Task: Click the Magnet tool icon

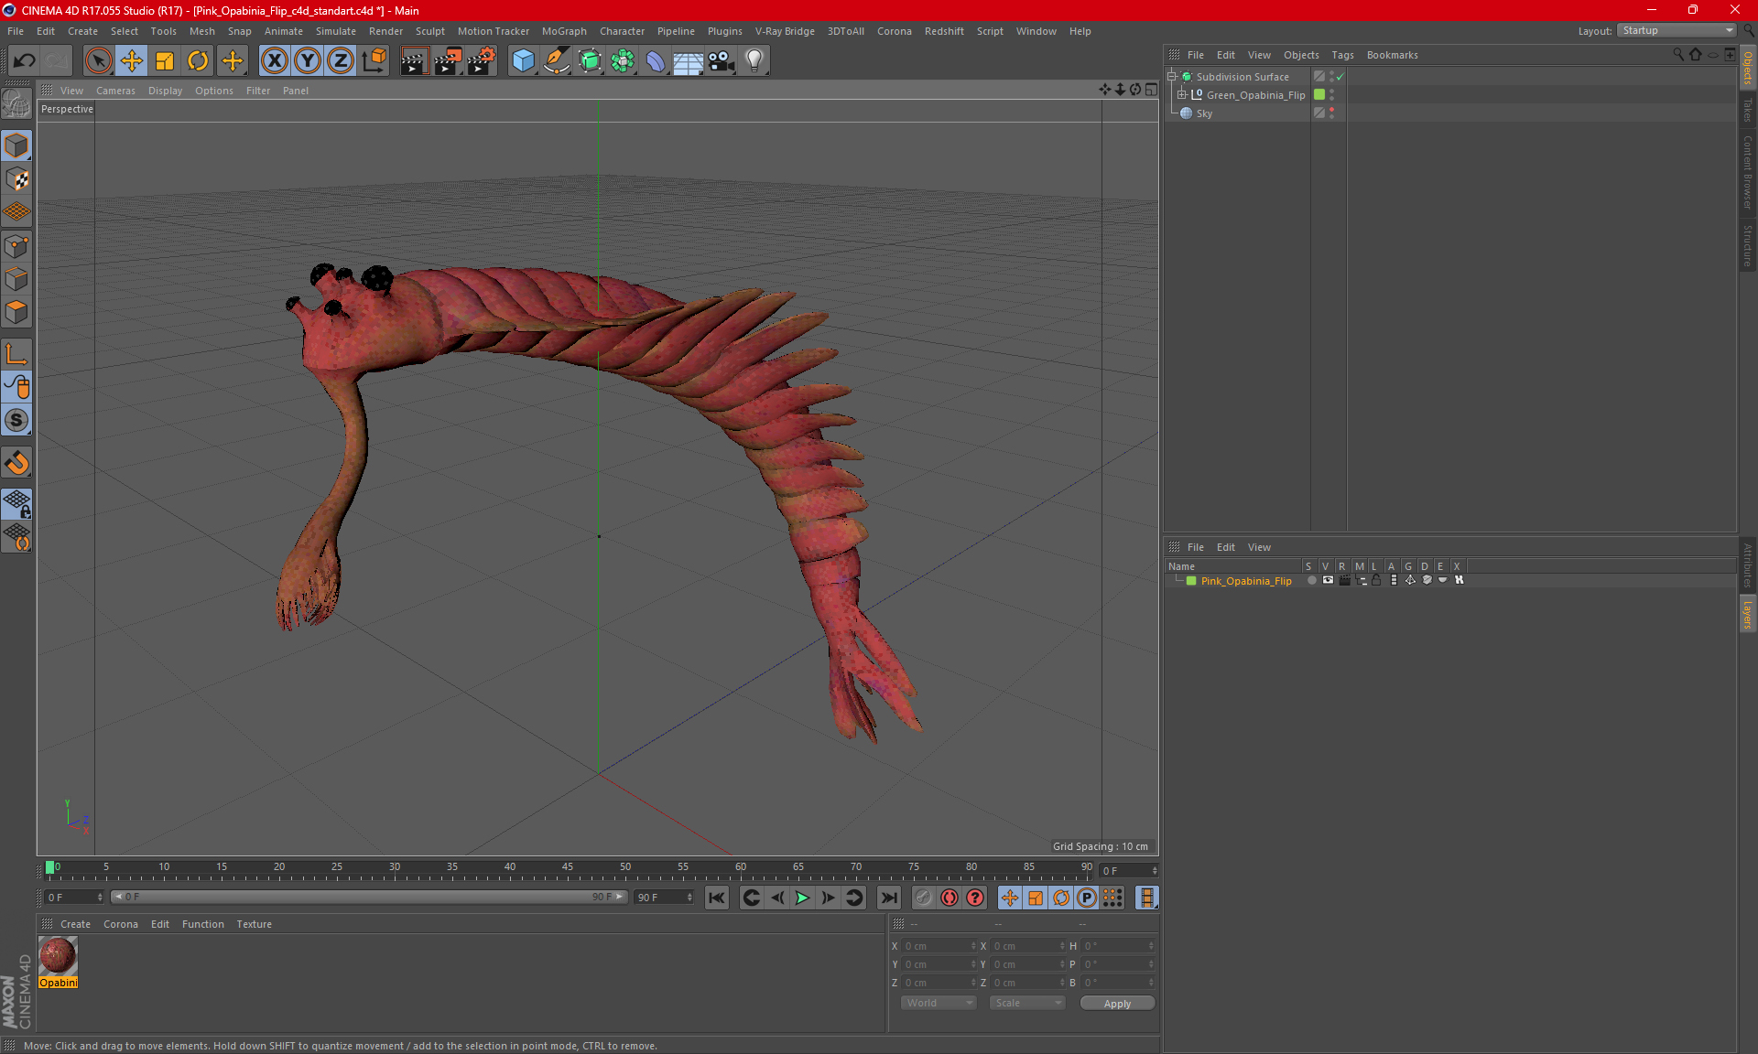Action: point(19,464)
